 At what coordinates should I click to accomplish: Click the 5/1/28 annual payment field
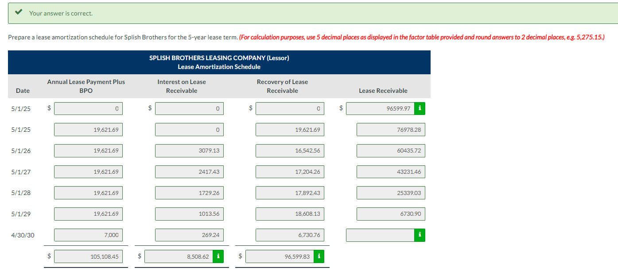(89, 193)
